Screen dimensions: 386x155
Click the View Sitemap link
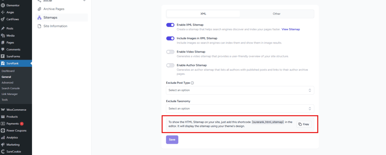291,29
